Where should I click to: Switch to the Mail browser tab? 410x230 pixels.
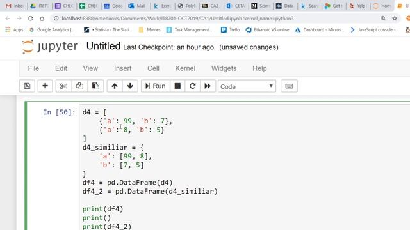coord(137,6)
